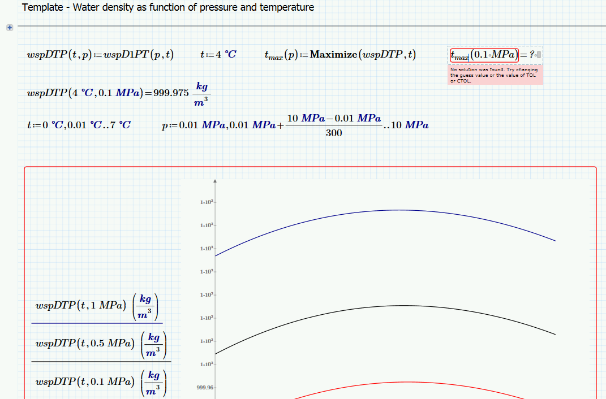Select the wspDTP(t,p):=wspD1PT(p,t) definition
This screenshot has width=606, height=399.
(x=100, y=54)
